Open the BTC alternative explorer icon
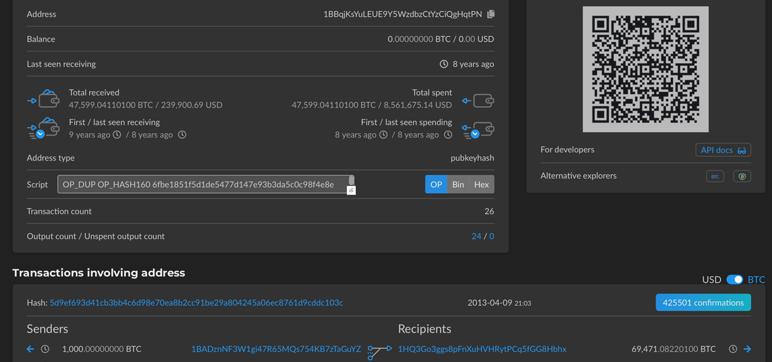The width and height of the screenshot is (772, 362). 715,176
